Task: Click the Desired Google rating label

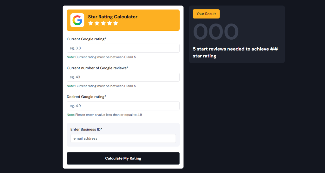Action: coord(86,96)
